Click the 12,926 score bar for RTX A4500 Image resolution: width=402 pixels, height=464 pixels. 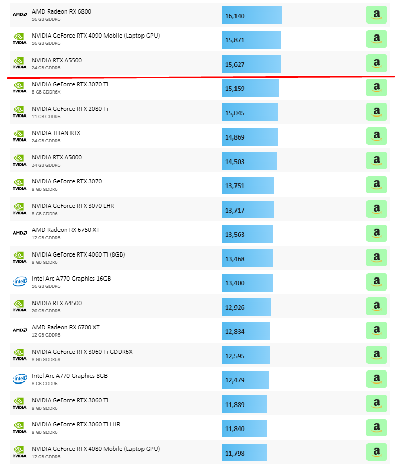pos(246,307)
